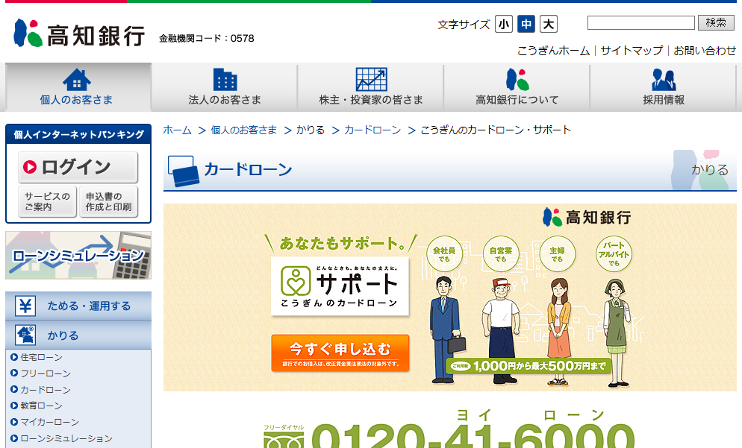Select the people icon for 採用情報
Image resolution: width=742 pixels, height=448 pixels.
(x=664, y=80)
